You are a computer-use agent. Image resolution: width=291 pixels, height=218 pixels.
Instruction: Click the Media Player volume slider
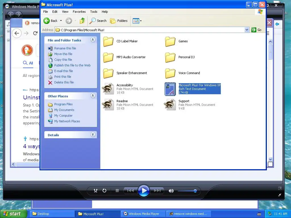click(187, 191)
